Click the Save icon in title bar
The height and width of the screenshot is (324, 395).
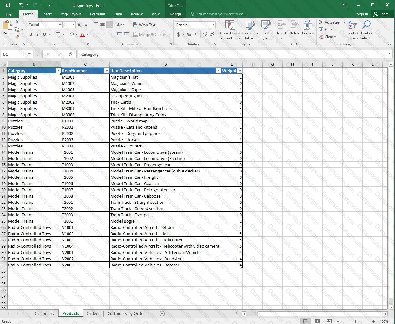[x=8, y=5]
